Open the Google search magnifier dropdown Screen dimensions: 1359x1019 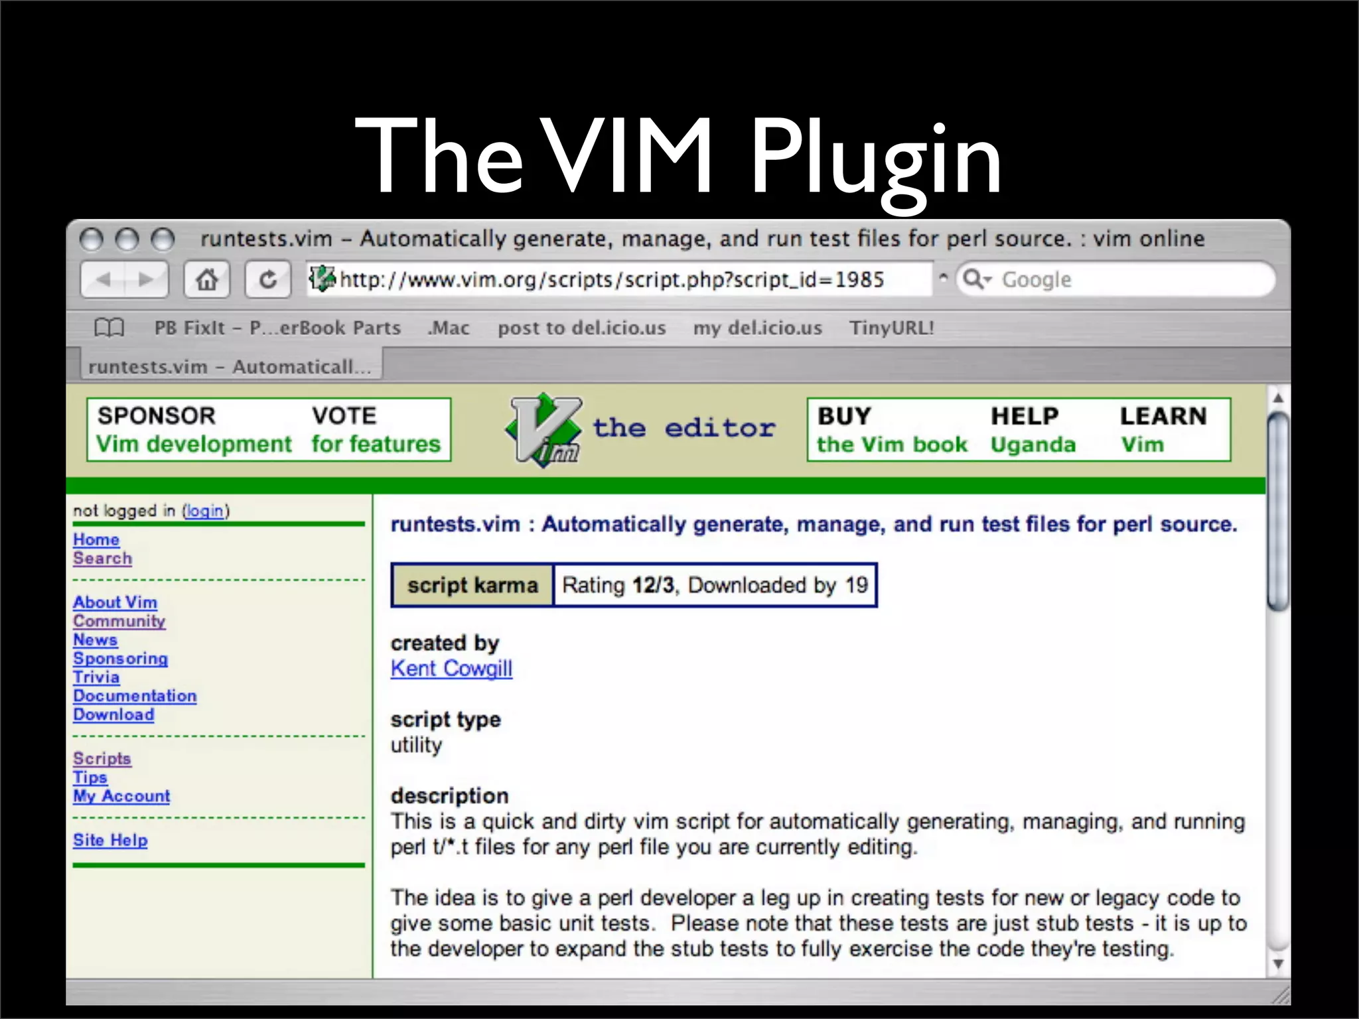point(977,279)
